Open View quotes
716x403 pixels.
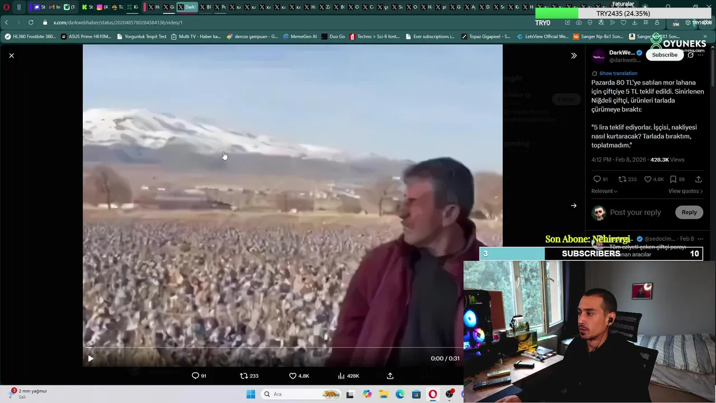coord(685,191)
